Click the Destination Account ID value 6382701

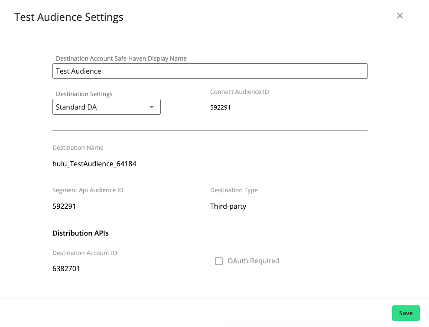click(66, 268)
